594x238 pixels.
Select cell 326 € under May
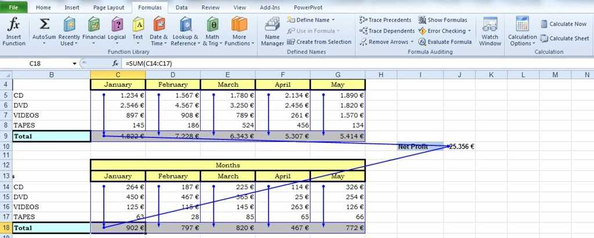(x=338, y=186)
